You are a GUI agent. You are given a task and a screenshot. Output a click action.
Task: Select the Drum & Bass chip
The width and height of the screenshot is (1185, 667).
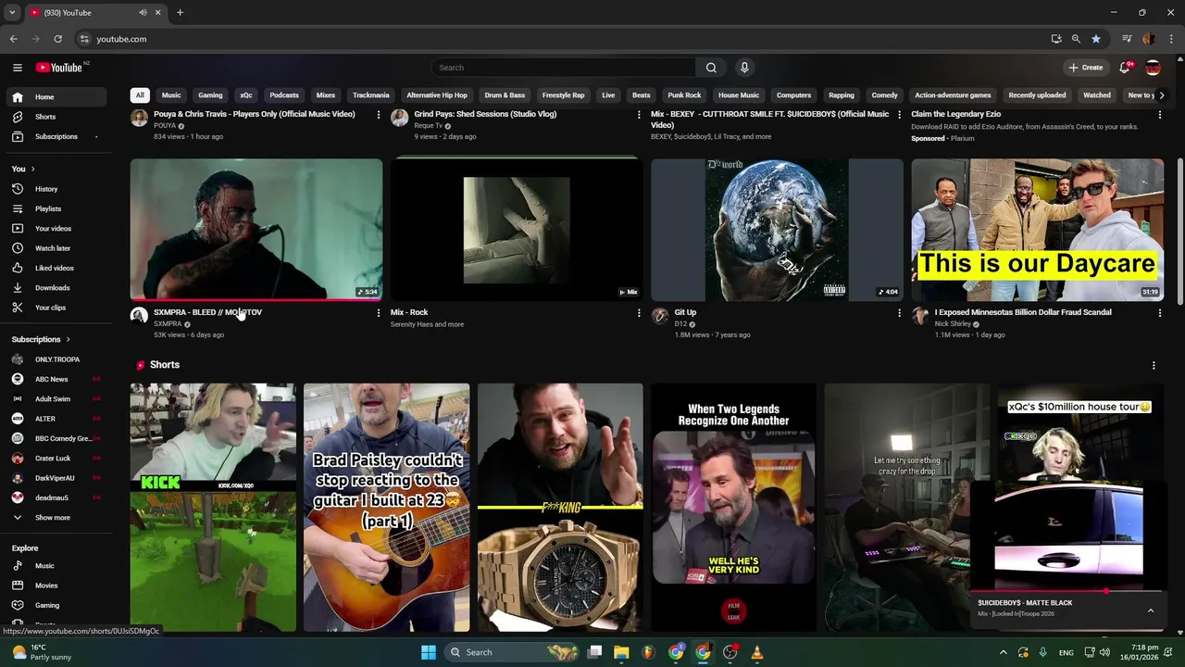click(505, 95)
